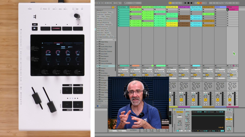Stop clips on Drum Rack track
Screen dimensions: 245x137
coord(119,66)
